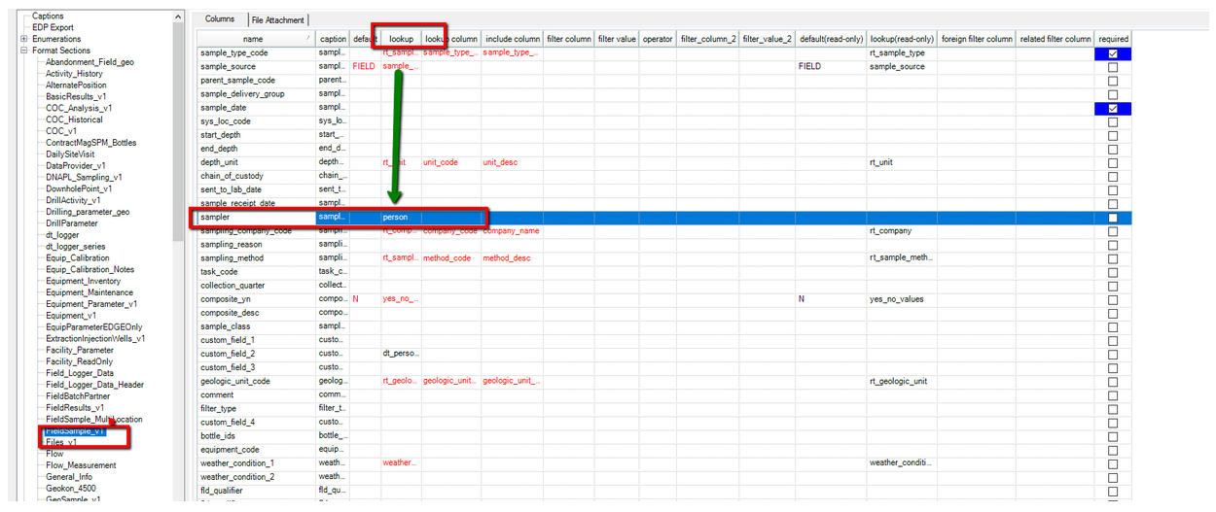Click the unit_code lookup column cell
1216x512 pixels.
point(450,162)
